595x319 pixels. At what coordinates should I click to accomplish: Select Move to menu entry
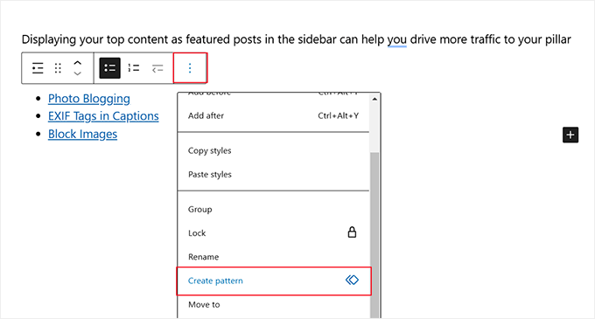click(273, 305)
